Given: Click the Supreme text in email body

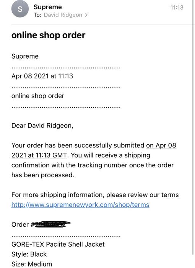Looking at the screenshot, I should click(x=25, y=56).
